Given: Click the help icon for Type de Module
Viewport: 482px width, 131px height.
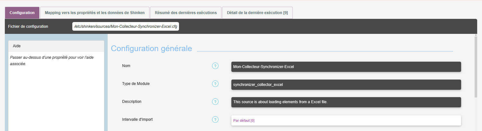Looking at the screenshot, I should [215, 84].
